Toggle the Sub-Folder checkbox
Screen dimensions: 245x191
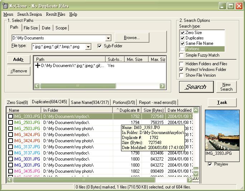[x=100, y=46]
